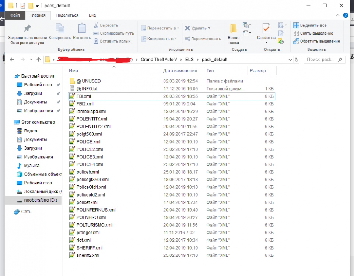Open recent locations dropdown arrow
Viewport: 354px width, 276px height.
(31, 60)
